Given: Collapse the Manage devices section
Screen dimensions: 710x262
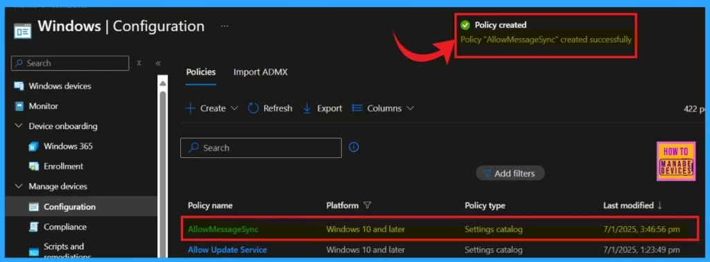Looking at the screenshot, I should (x=19, y=186).
